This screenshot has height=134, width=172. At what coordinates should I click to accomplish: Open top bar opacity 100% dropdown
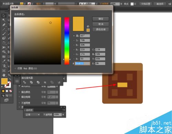[121, 4]
